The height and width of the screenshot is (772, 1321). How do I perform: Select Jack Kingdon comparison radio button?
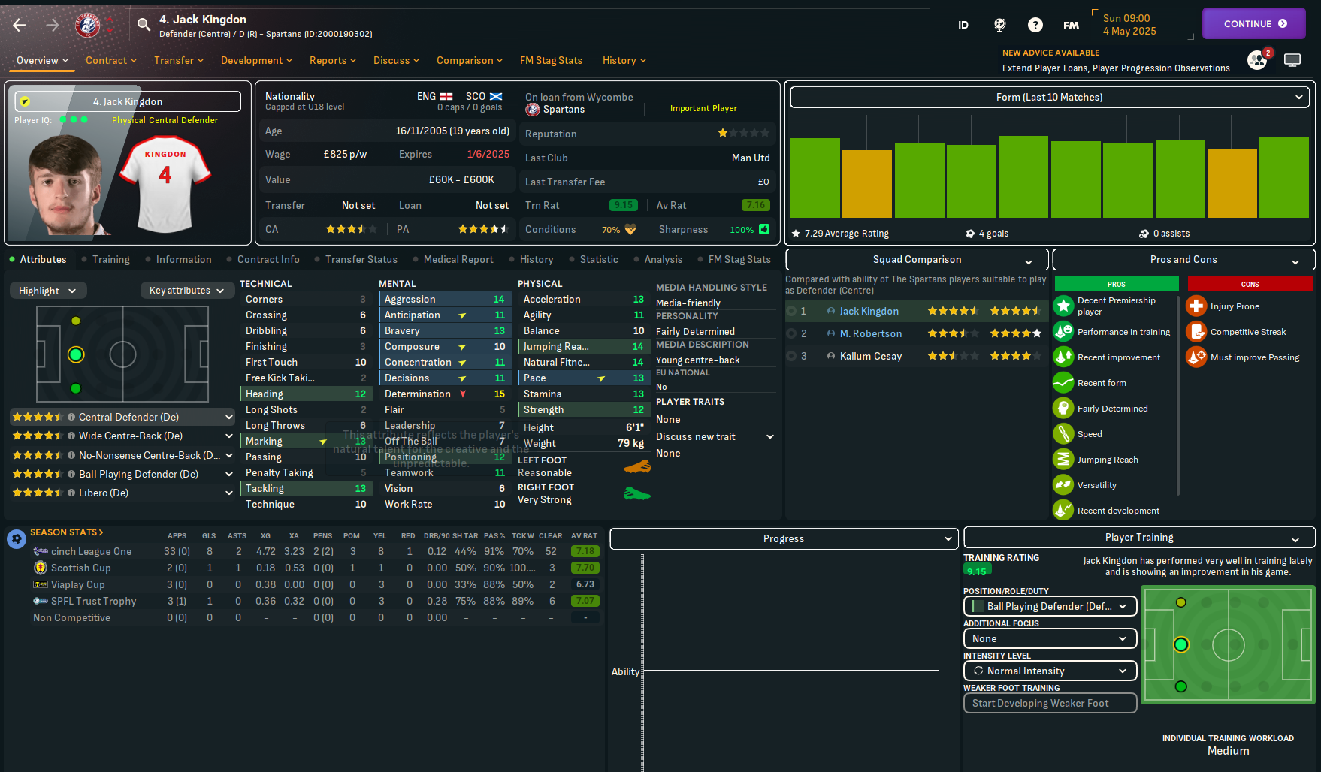(791, 311)
